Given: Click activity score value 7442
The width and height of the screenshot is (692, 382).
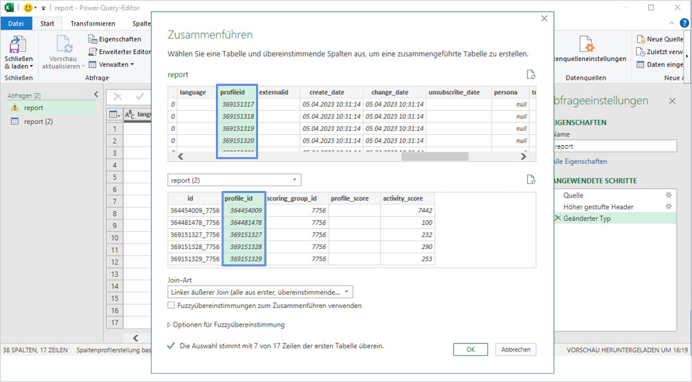Looking at the screenshot, I should (408, 210).
